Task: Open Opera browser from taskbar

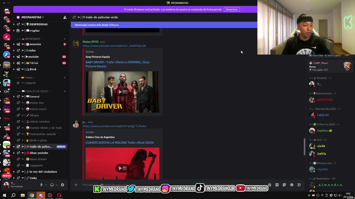Action: 59,195
